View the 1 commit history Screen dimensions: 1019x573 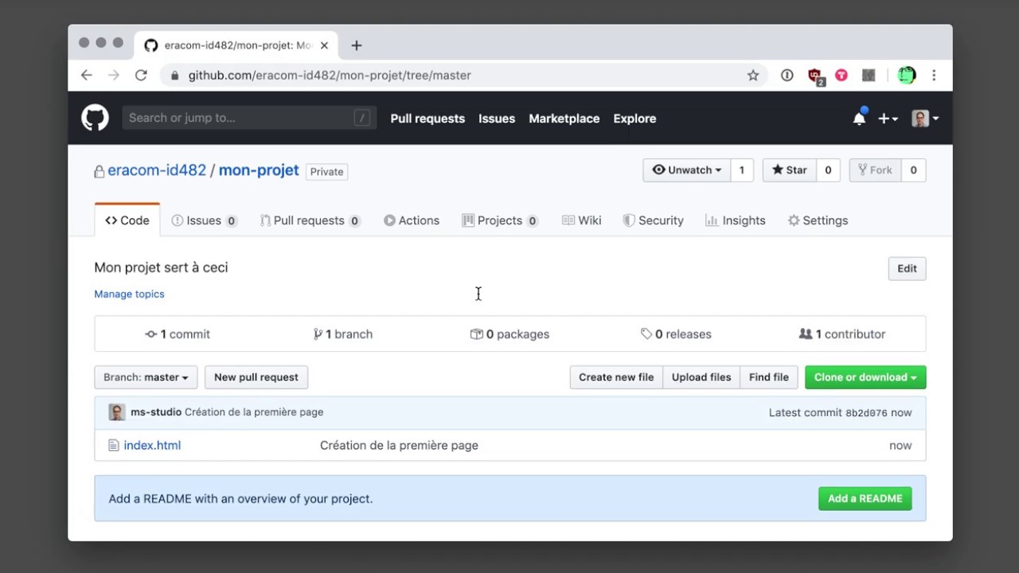tap(178, 334)
